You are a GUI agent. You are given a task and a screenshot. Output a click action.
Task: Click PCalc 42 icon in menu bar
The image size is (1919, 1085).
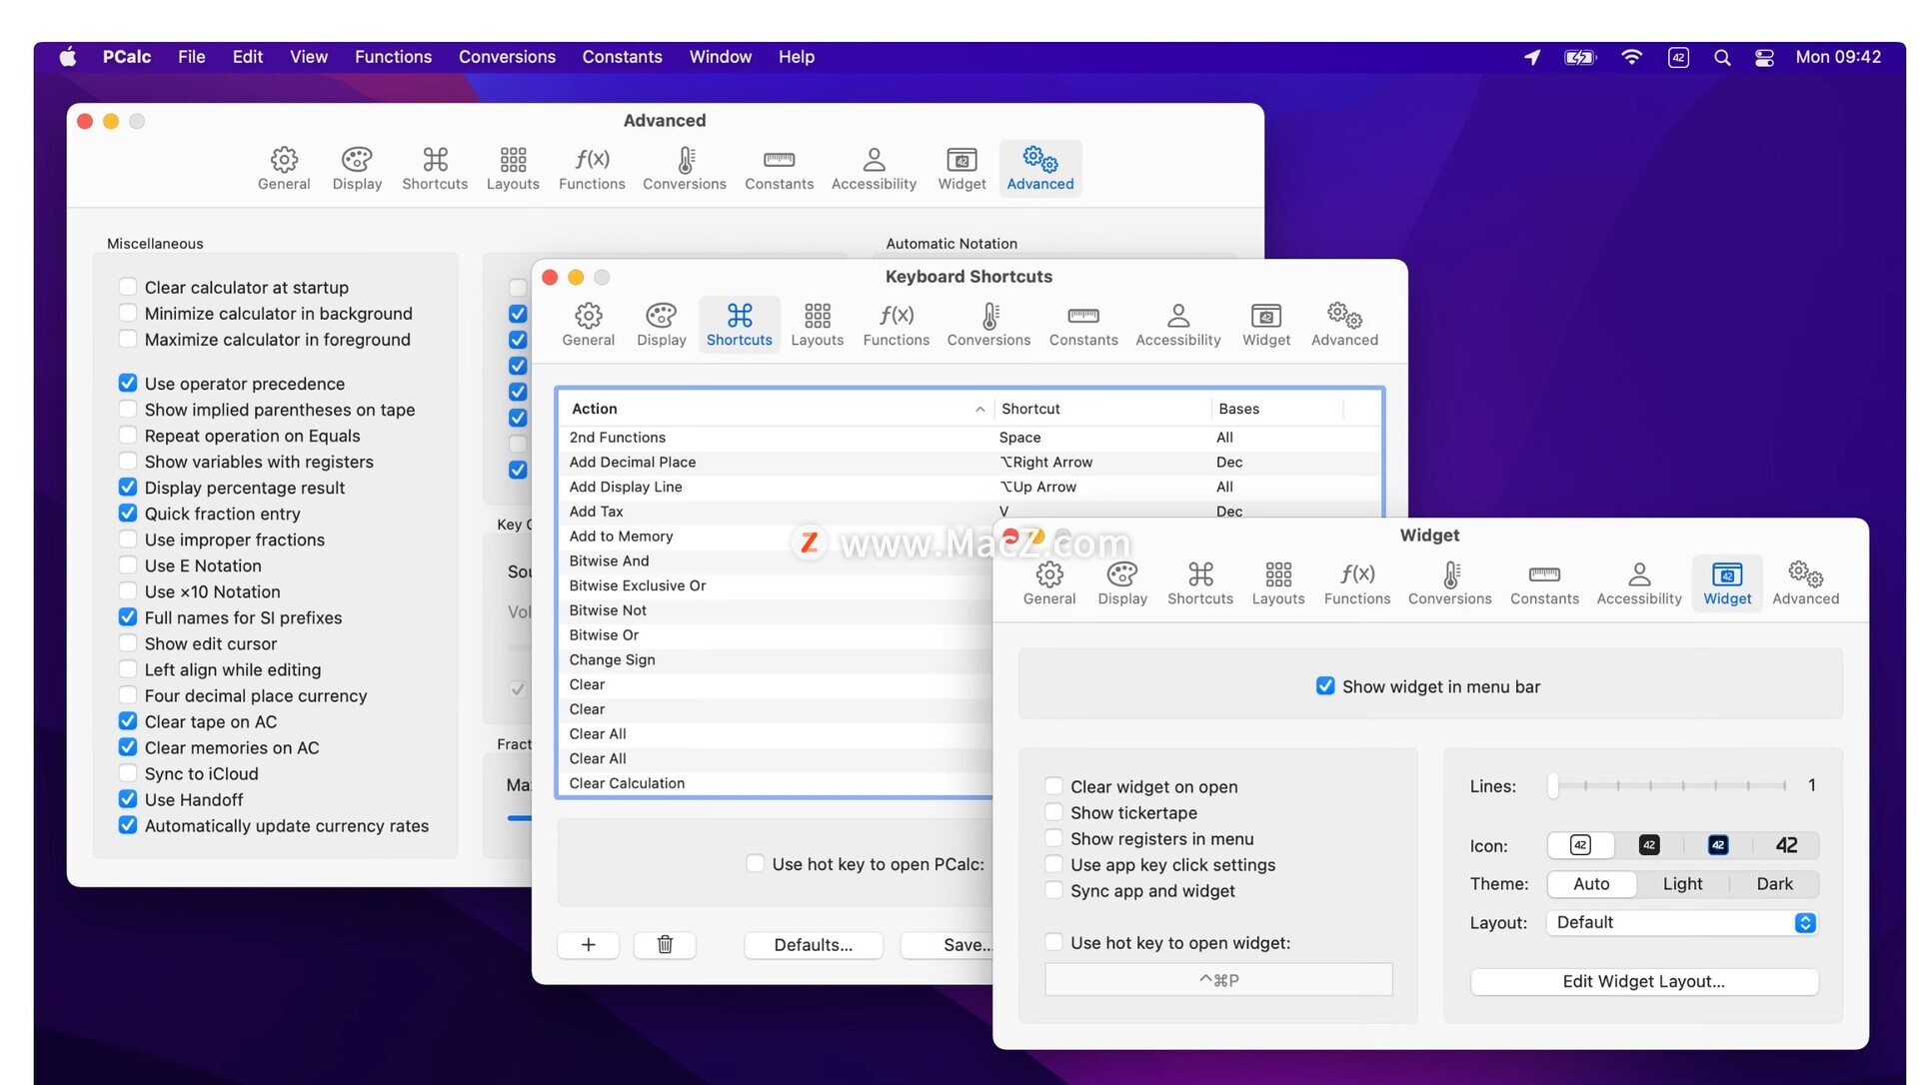pyautogui.click(x=1678, y=57)
